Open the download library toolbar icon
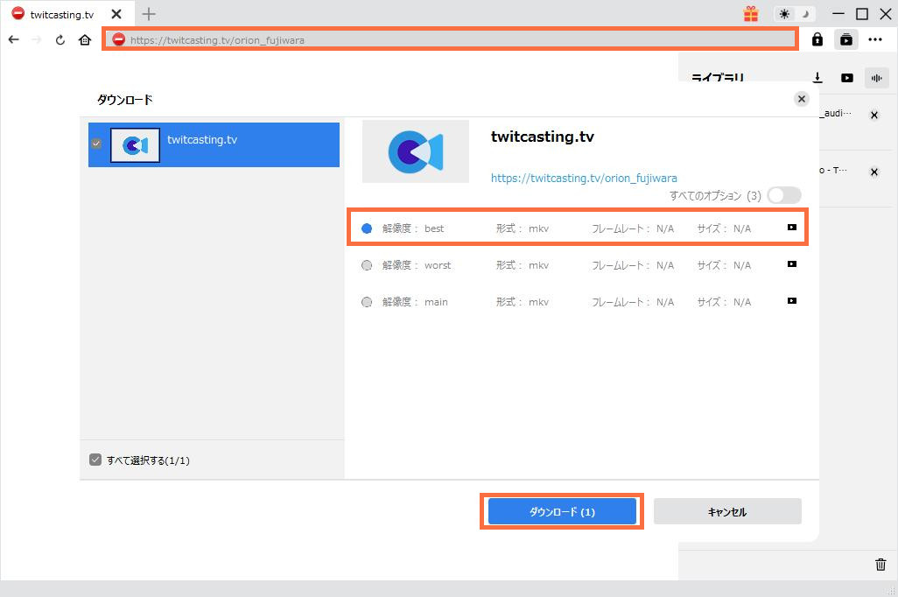 pos(845,39)
